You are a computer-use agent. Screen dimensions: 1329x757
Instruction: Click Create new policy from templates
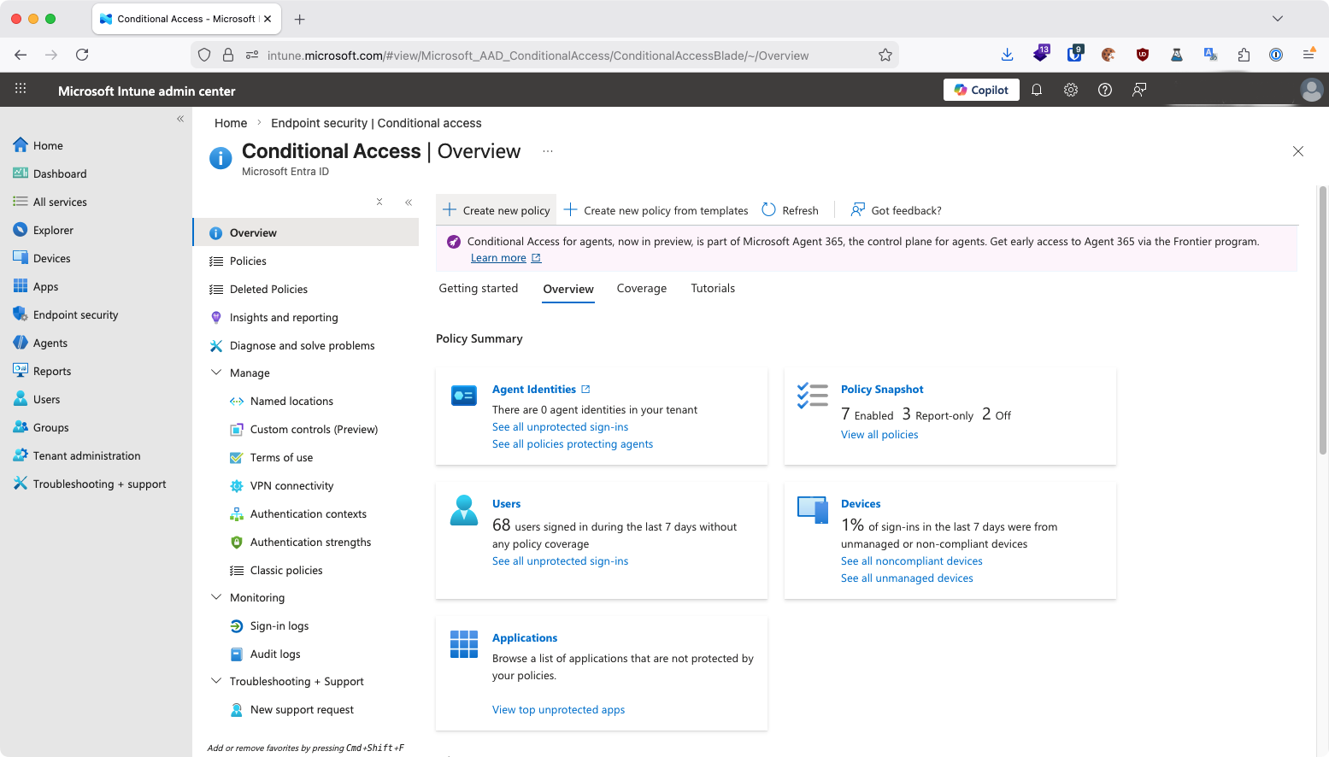pos(656,210)
